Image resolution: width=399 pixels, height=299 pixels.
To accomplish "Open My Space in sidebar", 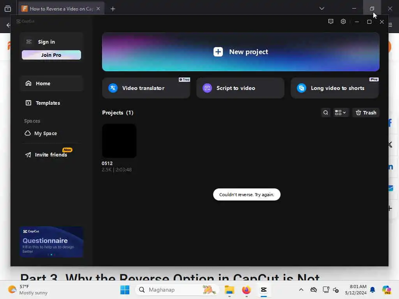I will click(51, 133).
